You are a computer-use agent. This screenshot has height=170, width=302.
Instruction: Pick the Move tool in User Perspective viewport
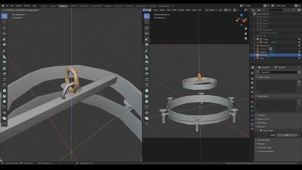[4, 28]
